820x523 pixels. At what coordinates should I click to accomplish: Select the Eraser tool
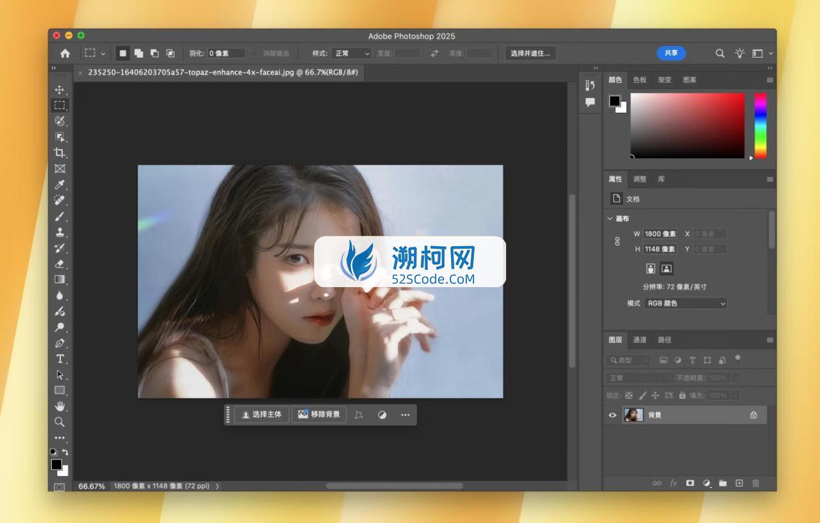point(60,263)
